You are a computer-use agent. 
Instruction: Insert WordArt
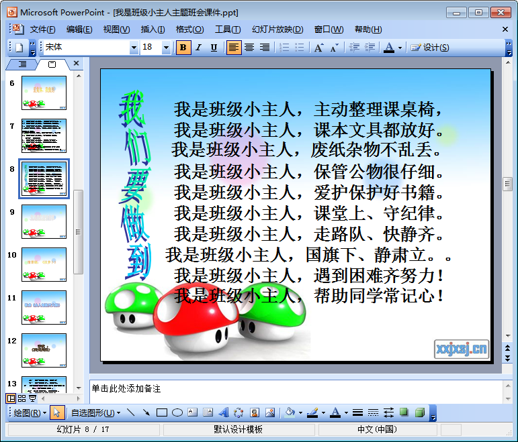point(224,412)
